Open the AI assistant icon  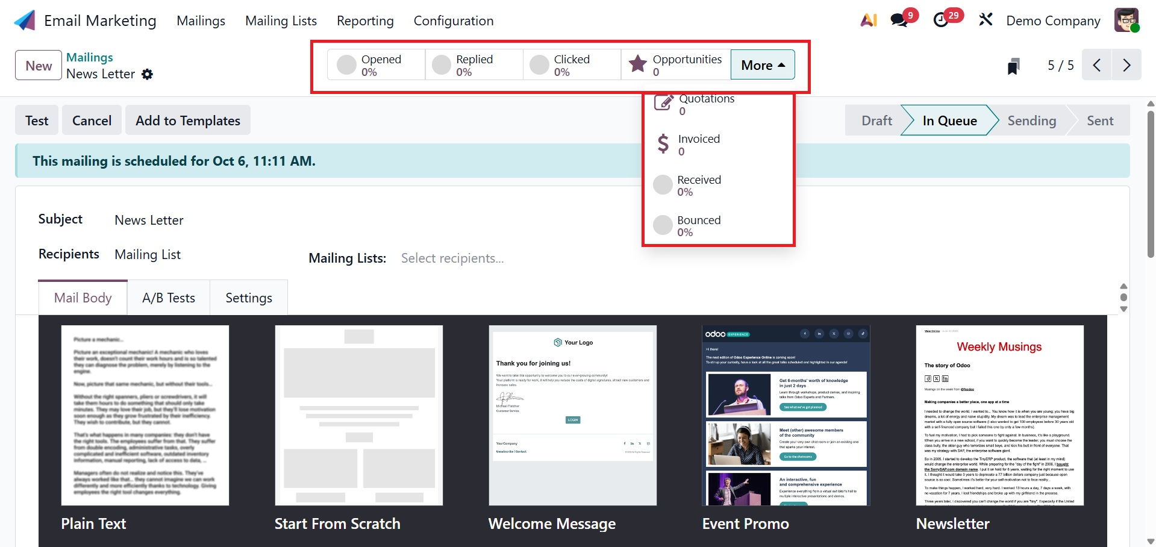tap(868, 20)
